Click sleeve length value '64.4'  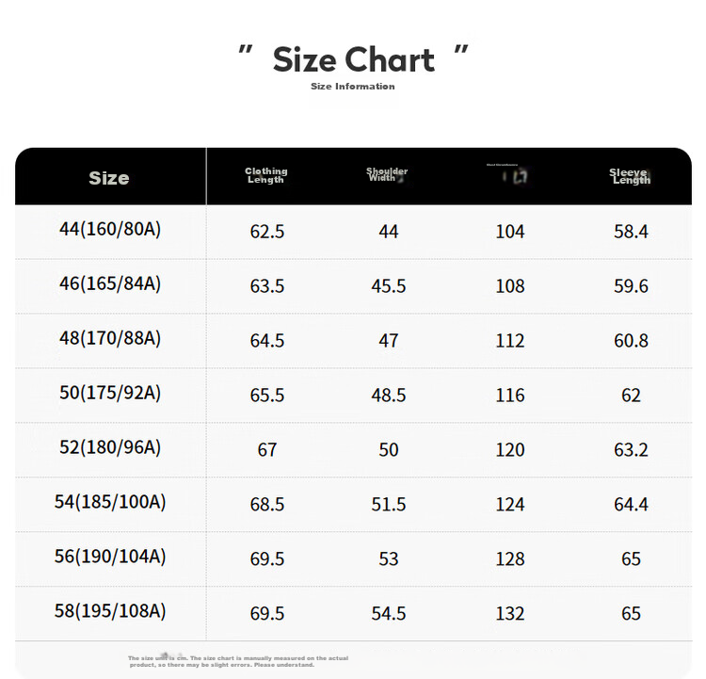[631, 504]
